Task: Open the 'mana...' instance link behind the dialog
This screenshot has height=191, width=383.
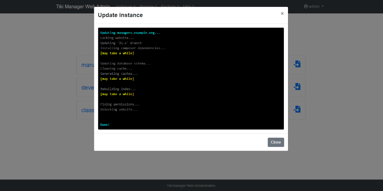Action: pos(88,65)
